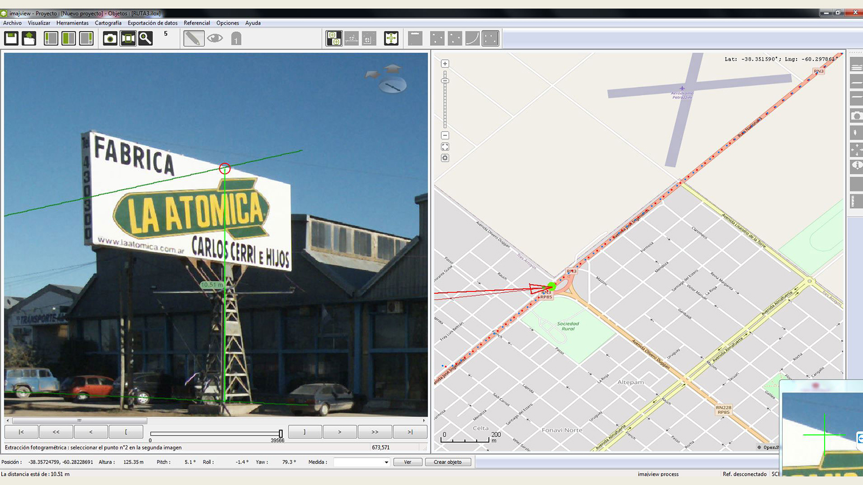This screenshot has width=863, height=485.
Task: Click the map zoom slider handle
Action: tap(445, 81)
